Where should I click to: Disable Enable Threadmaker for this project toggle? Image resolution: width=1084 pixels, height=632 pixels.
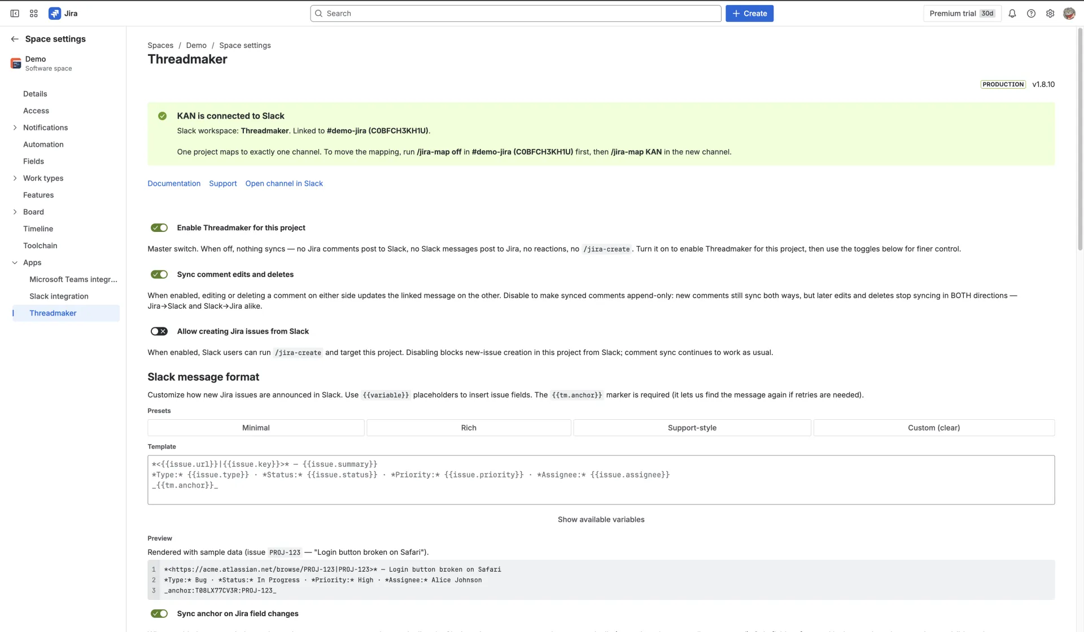(x=159, y=228)
